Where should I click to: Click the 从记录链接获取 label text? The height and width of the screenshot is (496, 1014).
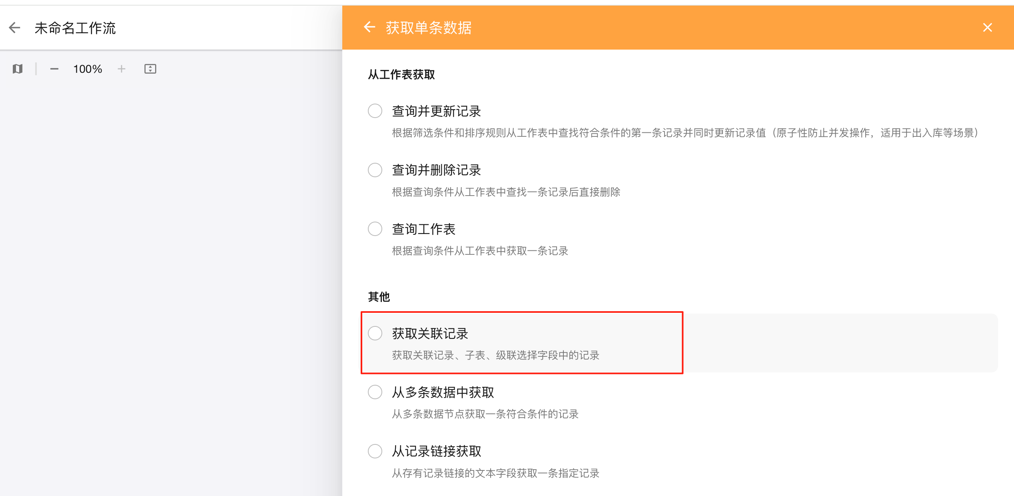coord(437,451)
